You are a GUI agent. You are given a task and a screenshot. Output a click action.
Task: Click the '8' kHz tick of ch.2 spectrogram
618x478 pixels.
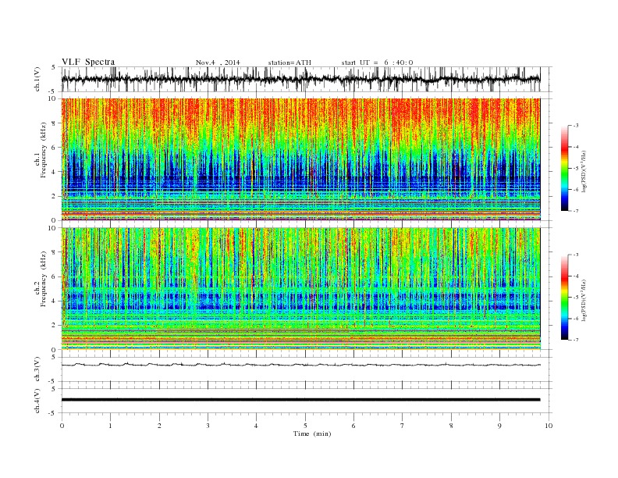tap(55, 252)
